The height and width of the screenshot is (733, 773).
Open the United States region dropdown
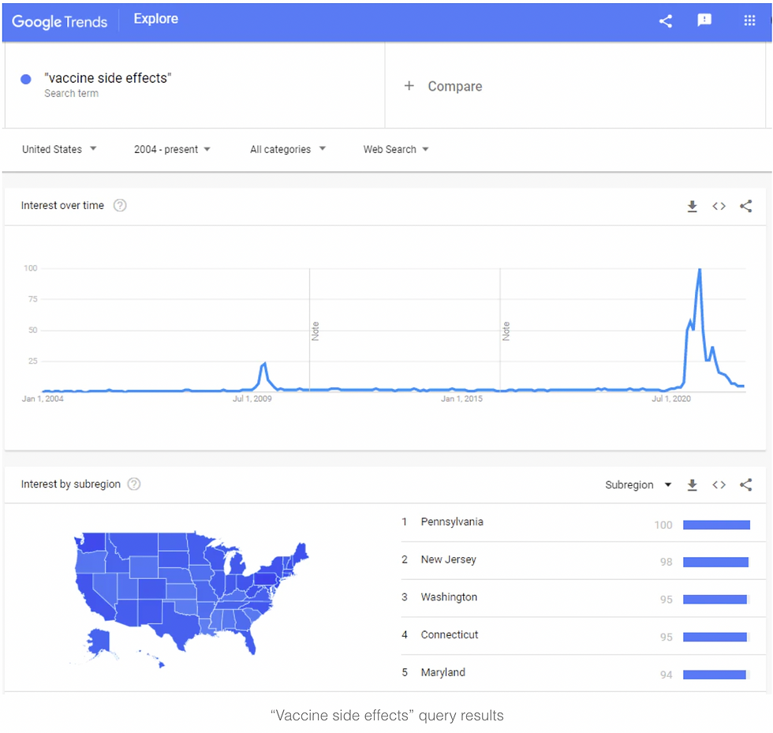coord(59,149)
